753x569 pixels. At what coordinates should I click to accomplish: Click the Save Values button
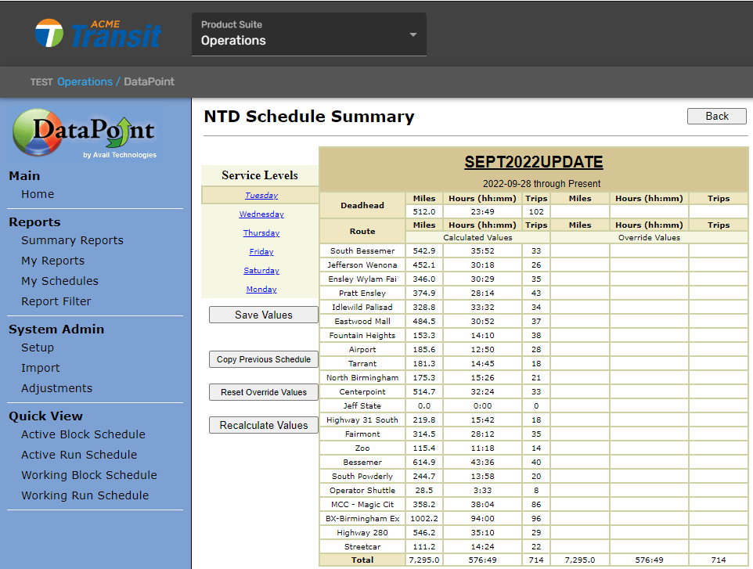264,315
